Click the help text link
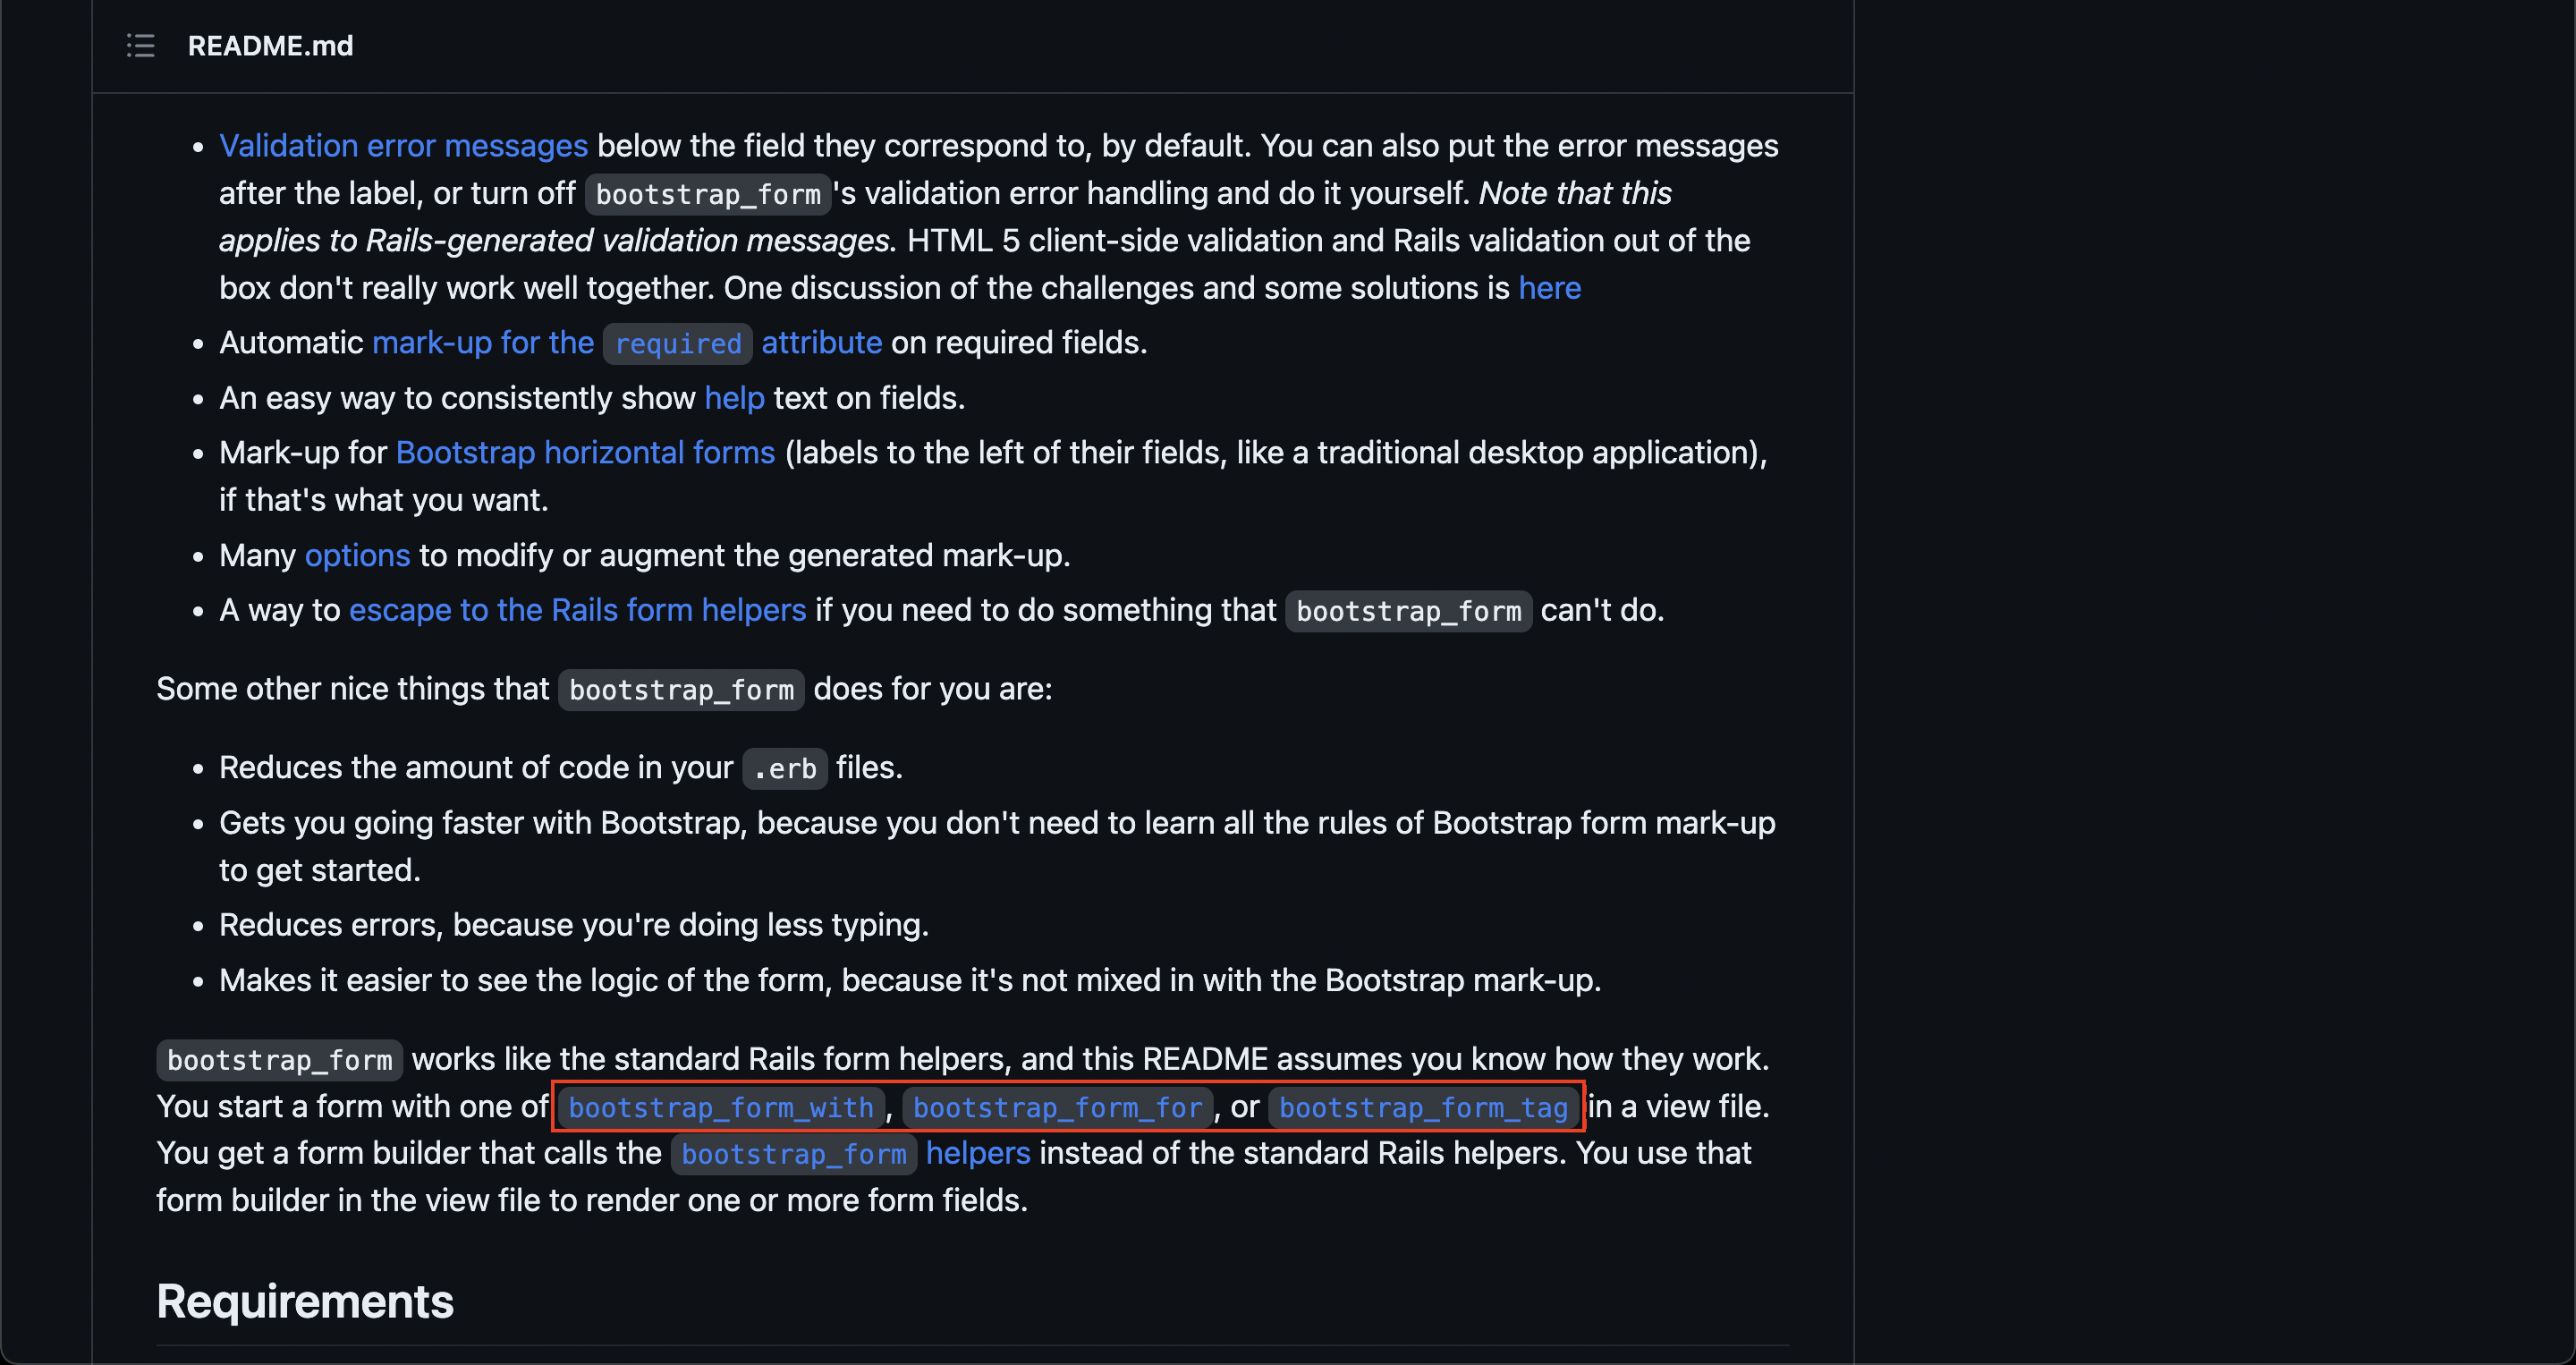This screenshot has height=1365, width=2576. pos(734,398)
